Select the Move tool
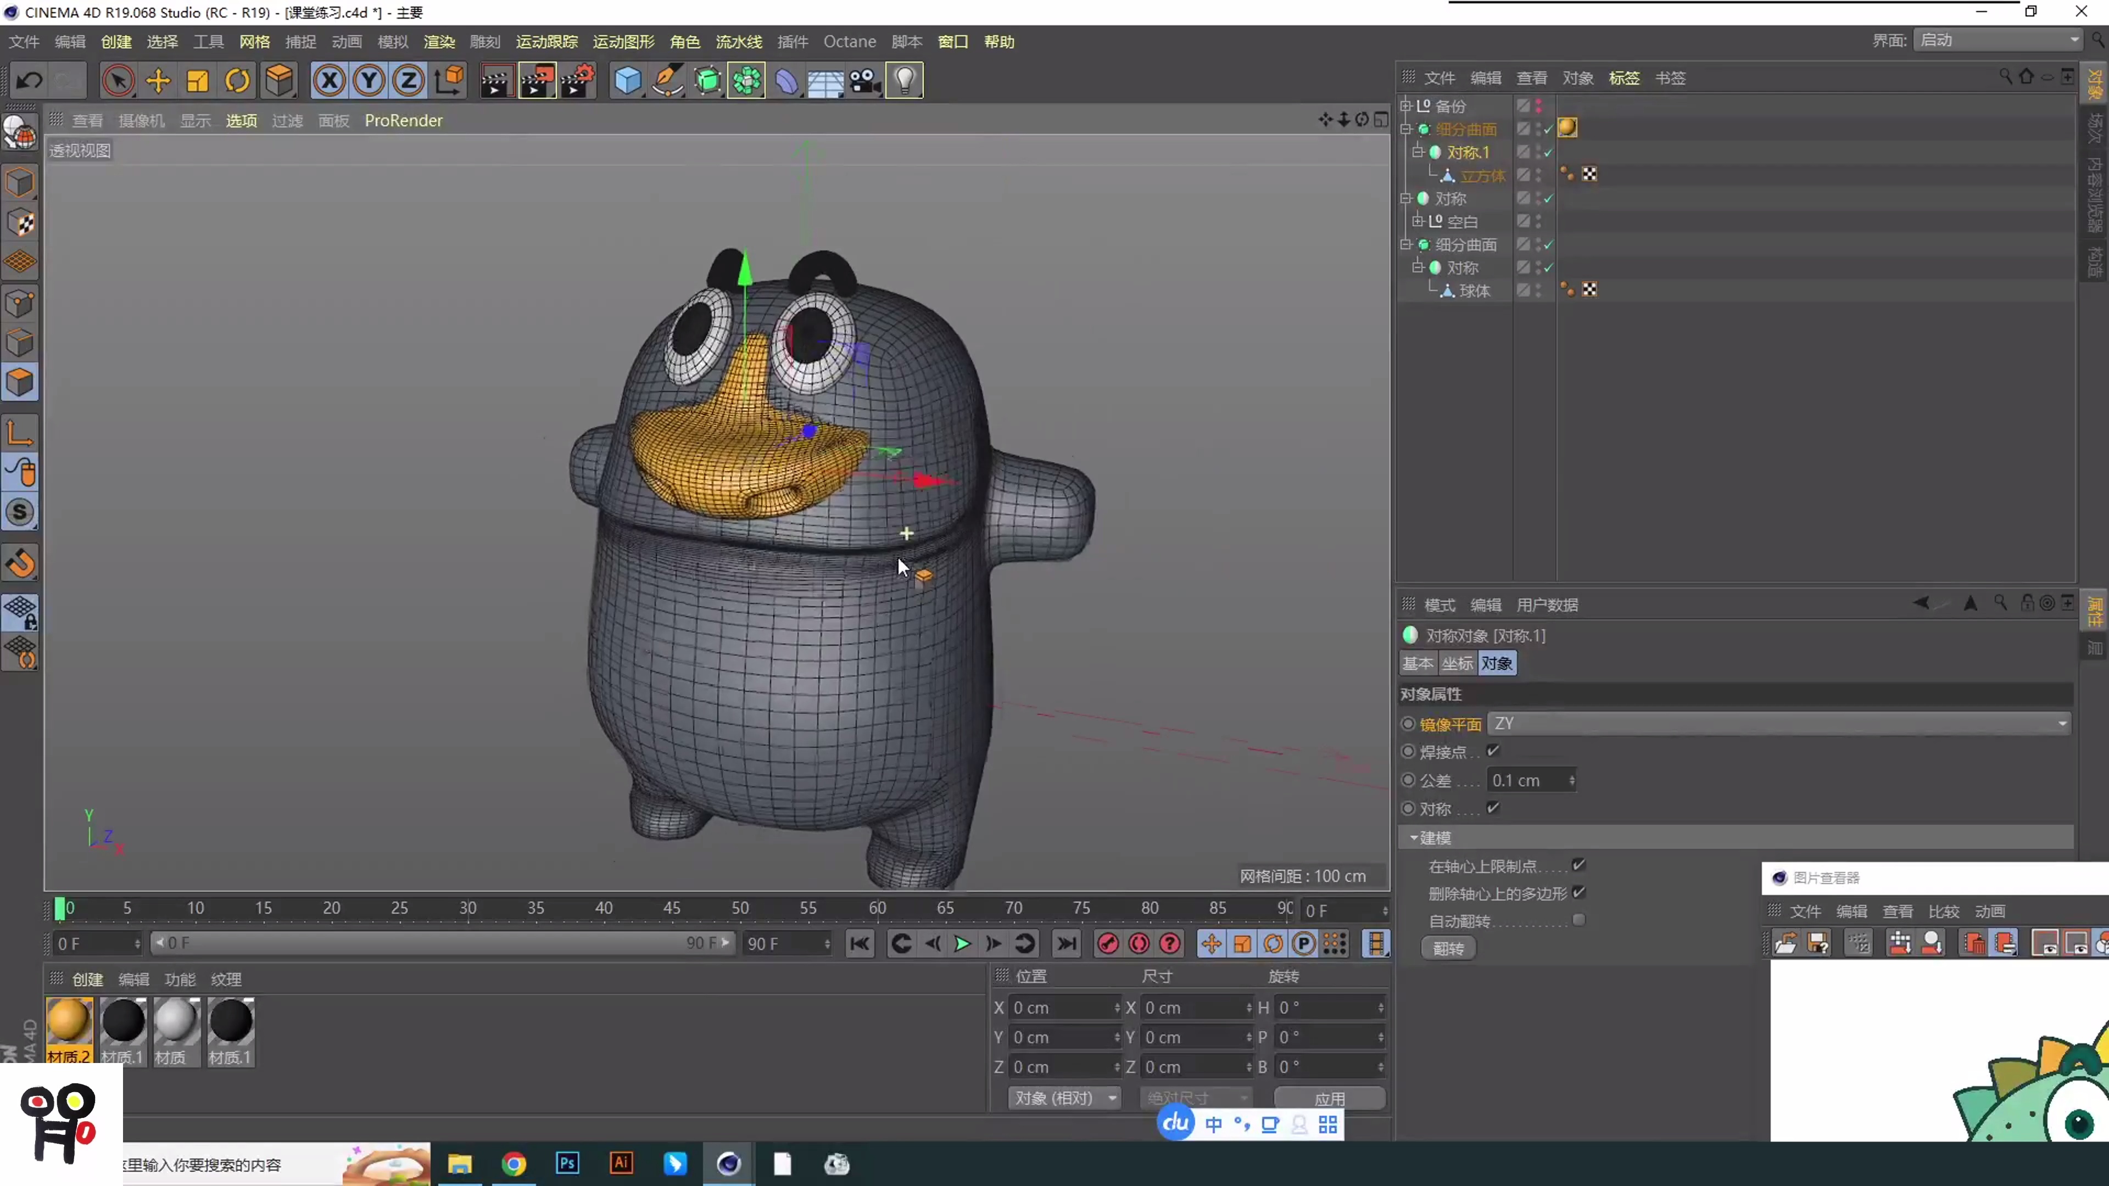 (x=158, y=80)
